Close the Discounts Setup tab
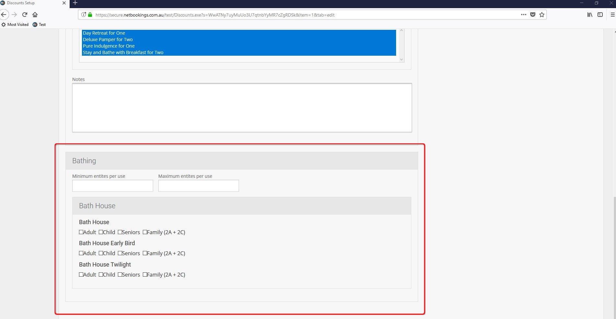The image size is (616, 319). 64,3
